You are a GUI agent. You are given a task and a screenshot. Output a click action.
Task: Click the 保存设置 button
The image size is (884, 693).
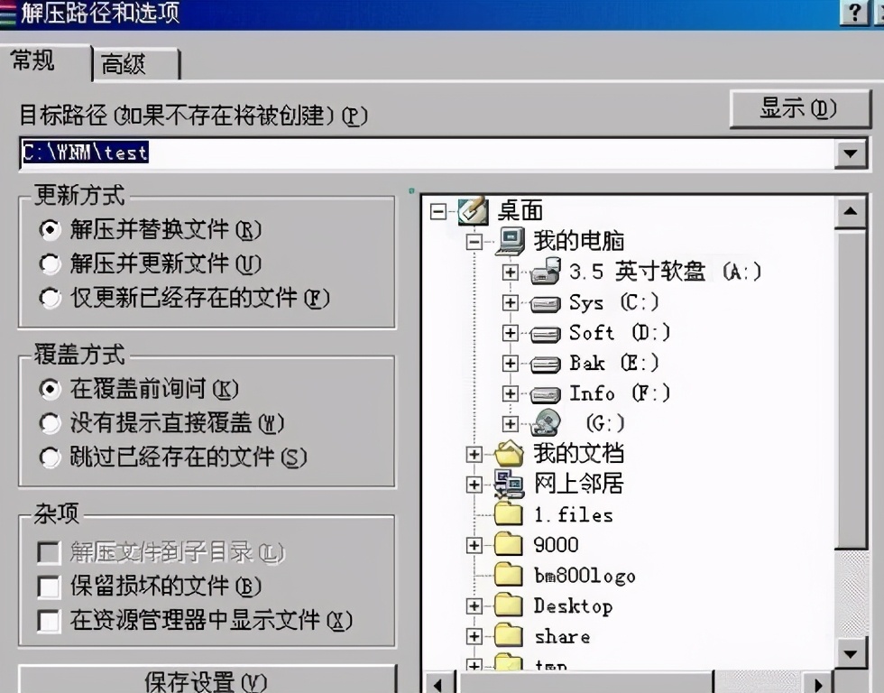tap(207, 680)
